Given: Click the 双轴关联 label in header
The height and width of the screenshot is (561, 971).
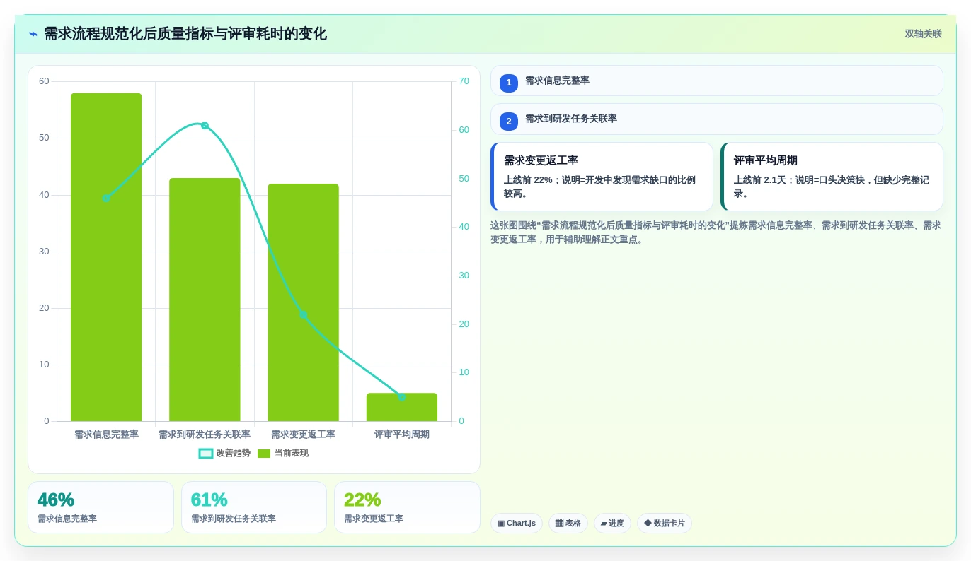Looking at the screenshot, I should click(x=923, y=34).
